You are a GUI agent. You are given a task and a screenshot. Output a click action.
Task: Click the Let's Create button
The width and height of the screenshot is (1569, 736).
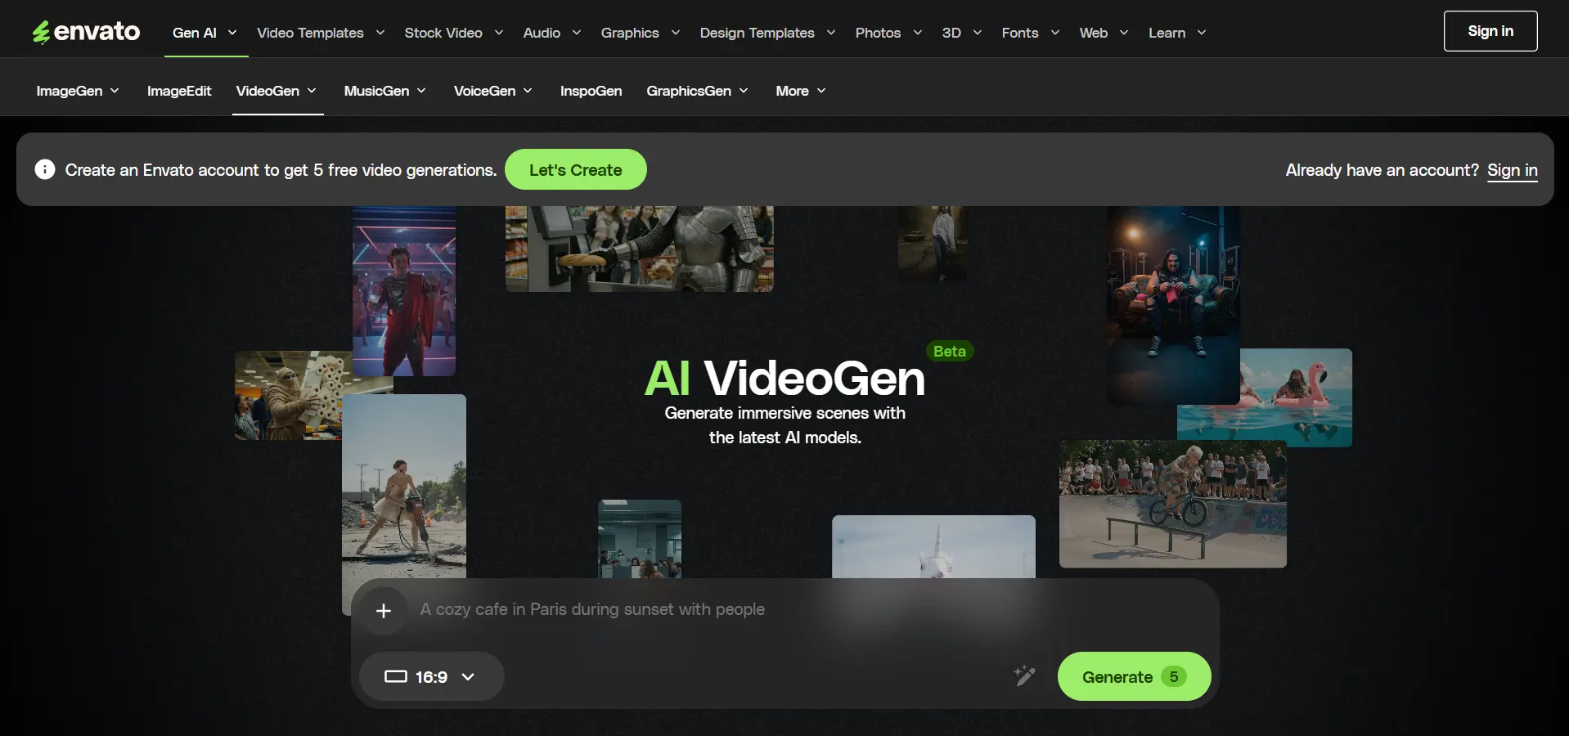575,169
